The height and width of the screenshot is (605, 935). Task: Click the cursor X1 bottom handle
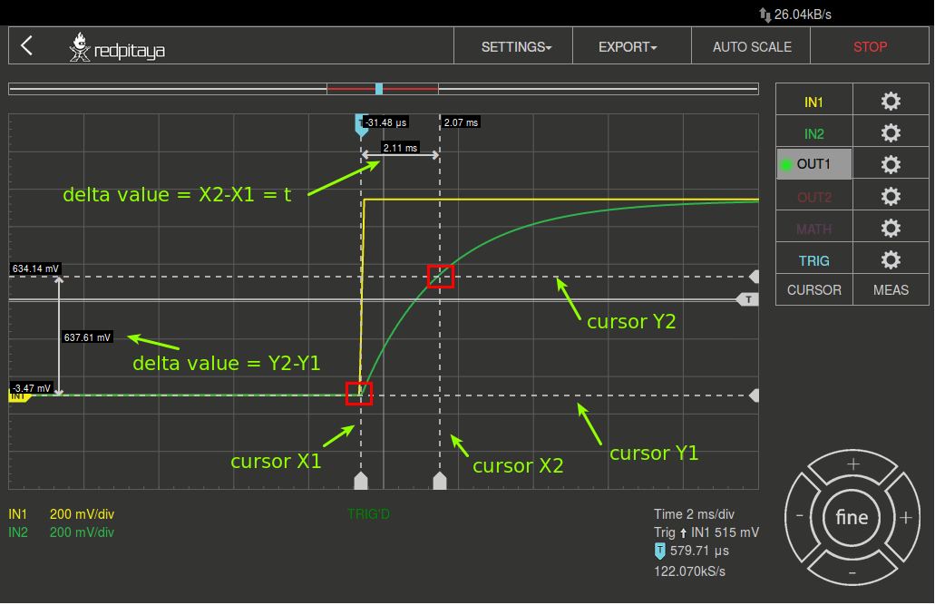tap(361, 481)
